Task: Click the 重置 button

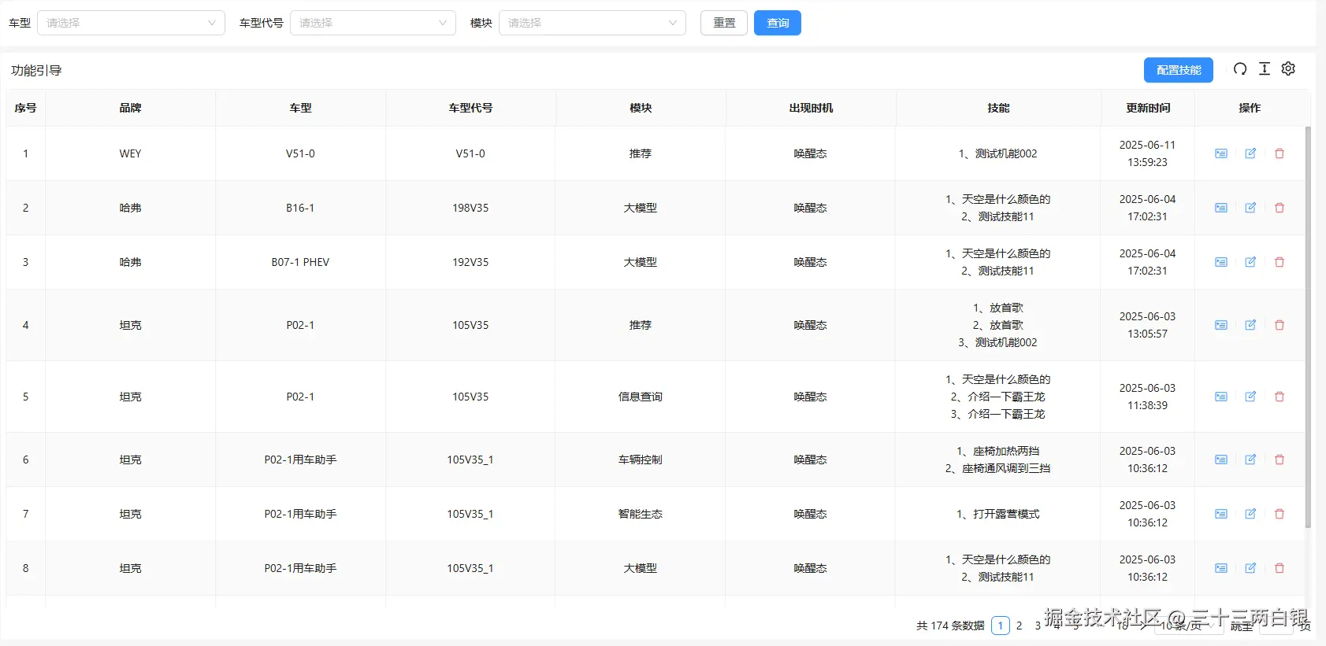Action: pyautogui.click(x=724, y=23)
